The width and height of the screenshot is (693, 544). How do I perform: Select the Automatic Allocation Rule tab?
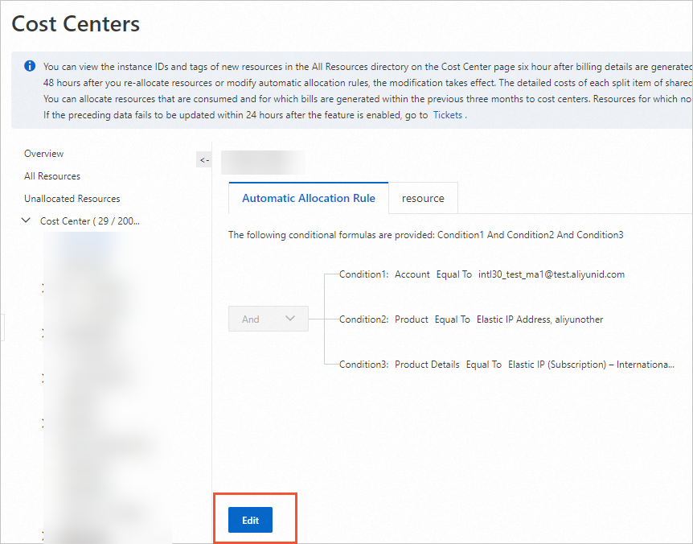point(309,198)
